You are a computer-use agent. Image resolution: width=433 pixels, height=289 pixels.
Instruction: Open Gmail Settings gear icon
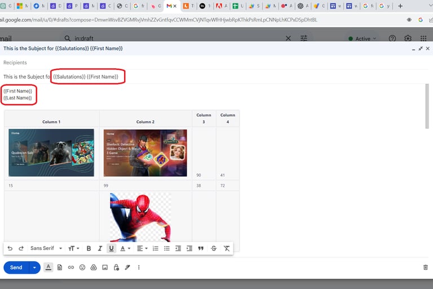(x=408, y=38)
